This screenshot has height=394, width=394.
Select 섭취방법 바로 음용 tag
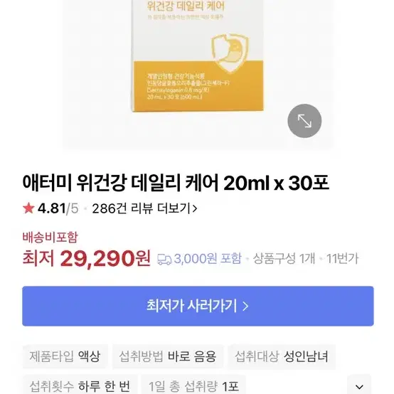[x=168, y=356]
